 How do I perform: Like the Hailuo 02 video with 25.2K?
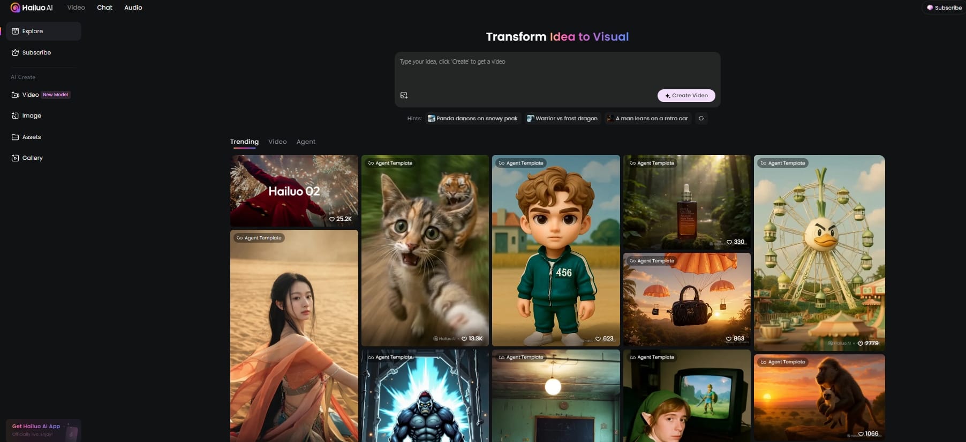[x=340, y=219]
